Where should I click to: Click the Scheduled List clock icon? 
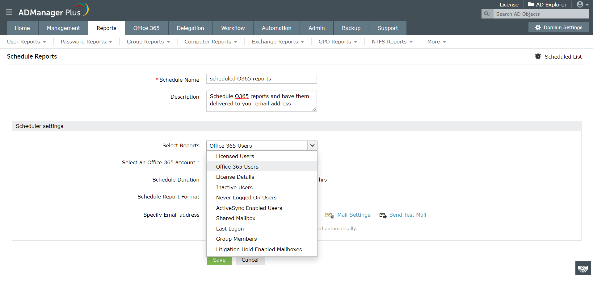[x=538, y=56]
